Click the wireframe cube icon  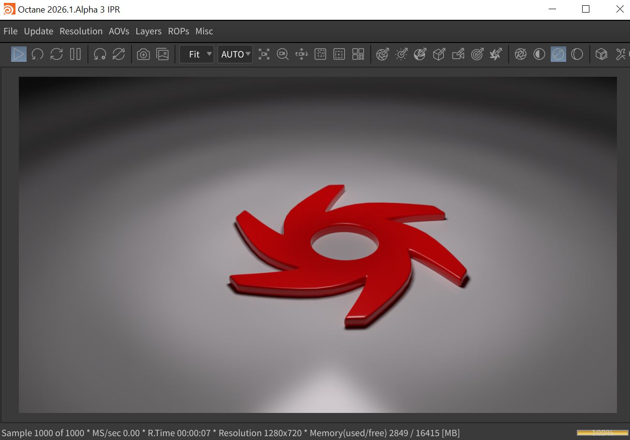(x=601, y=54)
